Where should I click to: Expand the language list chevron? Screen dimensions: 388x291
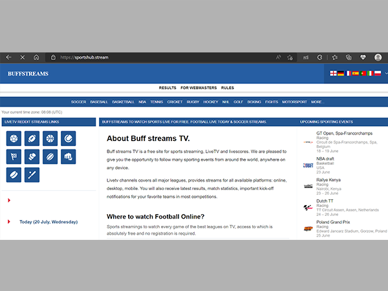[x=386, y=73]
